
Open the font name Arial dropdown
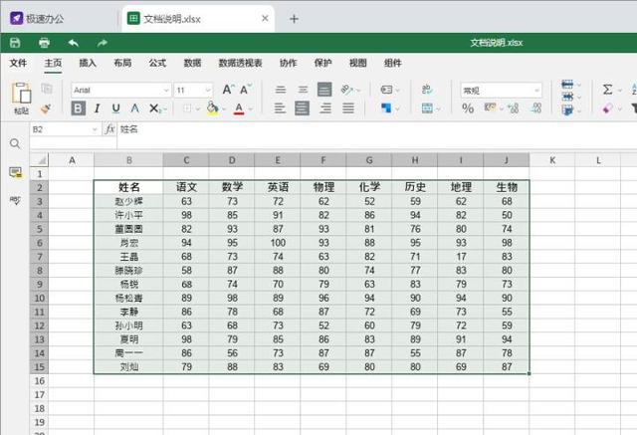click(x=166, y=91)
